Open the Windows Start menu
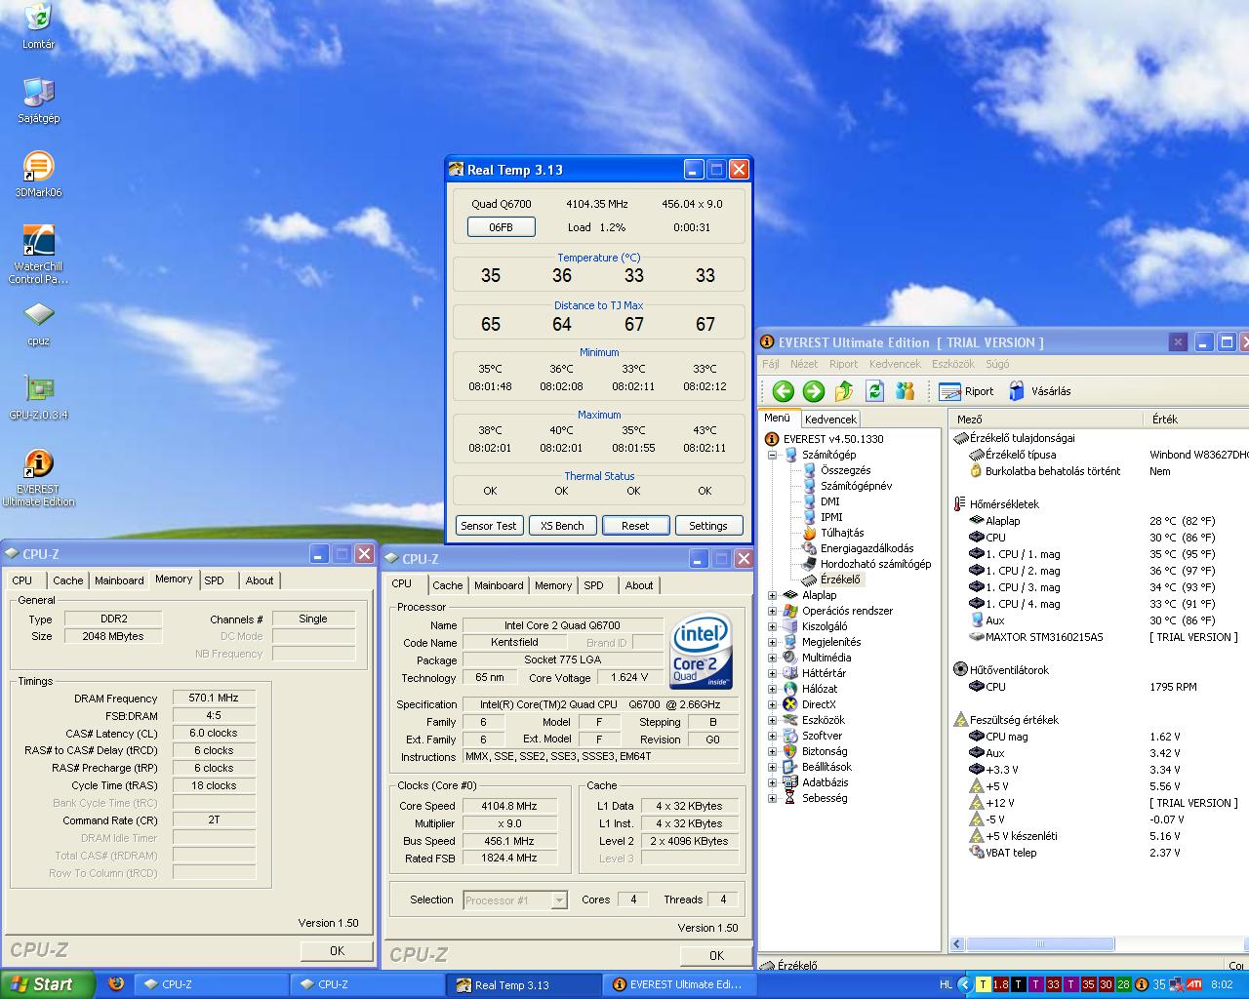Screen dimensions: 1249x999 click(47, 984)
